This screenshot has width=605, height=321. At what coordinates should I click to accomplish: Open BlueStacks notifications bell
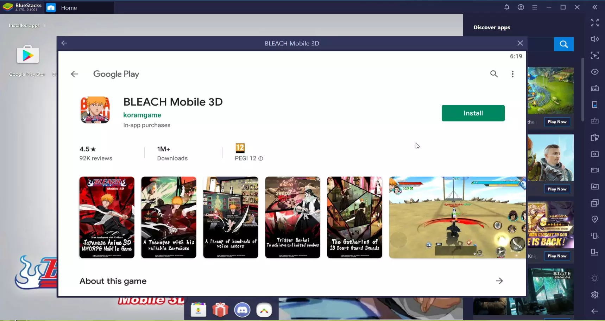506,7
